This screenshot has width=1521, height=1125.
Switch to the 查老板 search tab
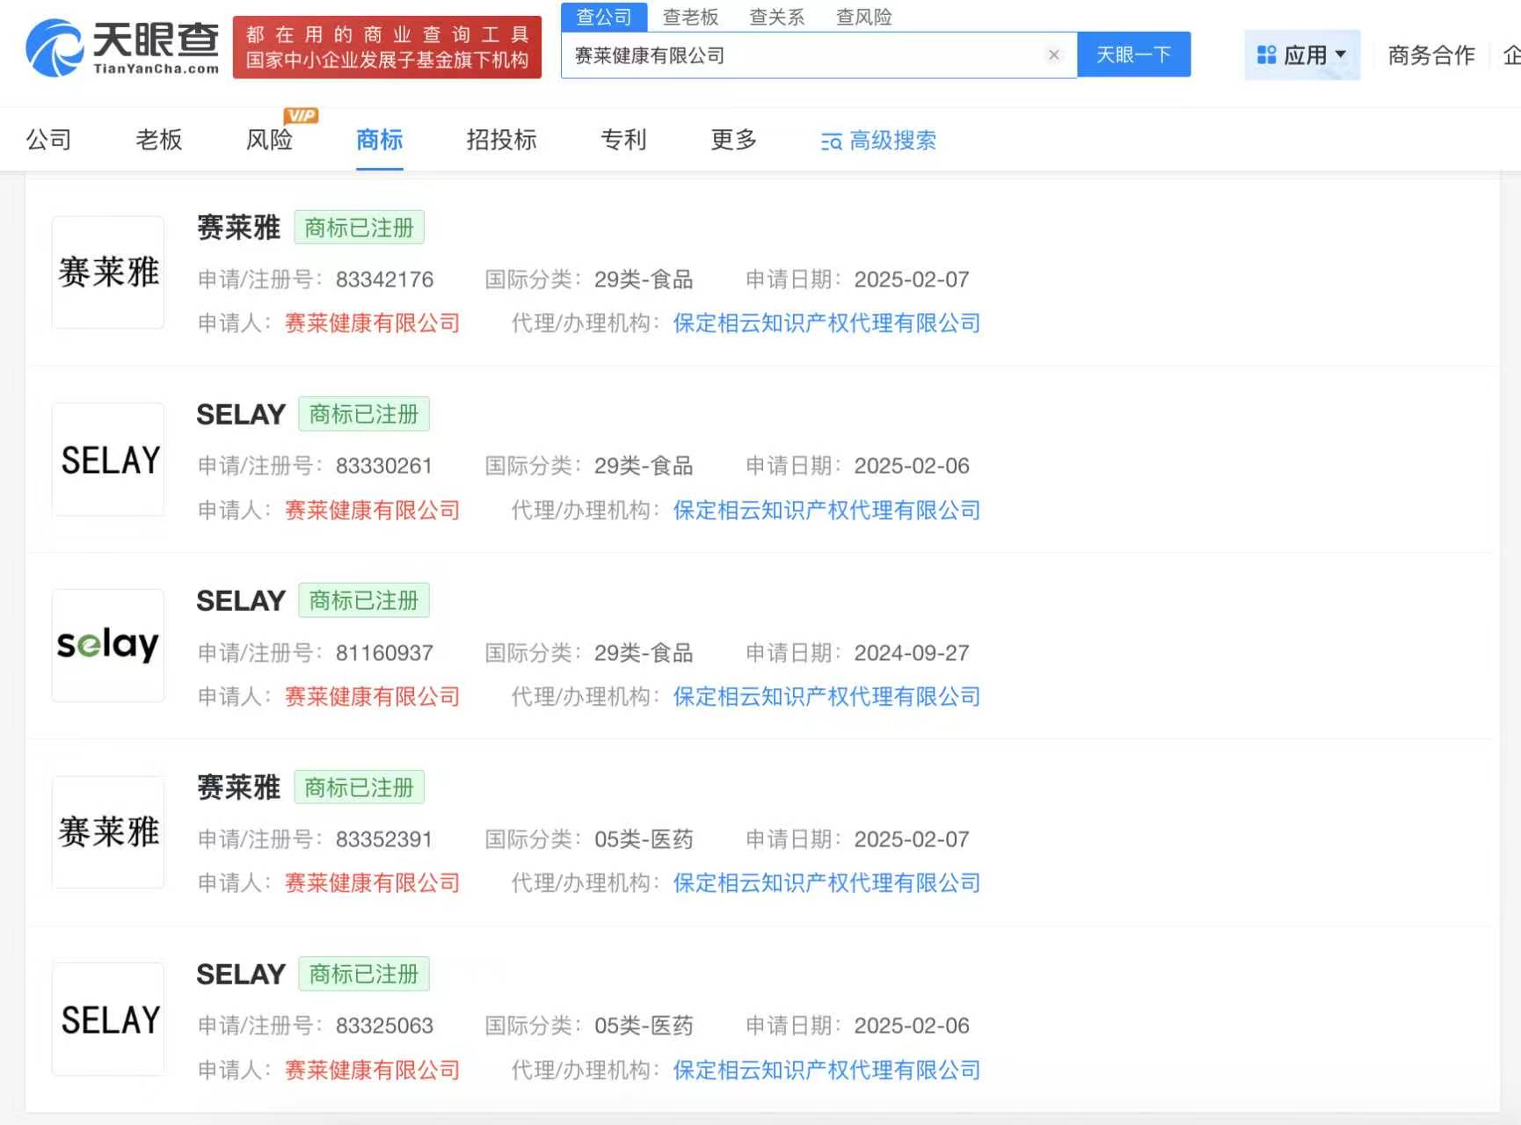point(690,17)
